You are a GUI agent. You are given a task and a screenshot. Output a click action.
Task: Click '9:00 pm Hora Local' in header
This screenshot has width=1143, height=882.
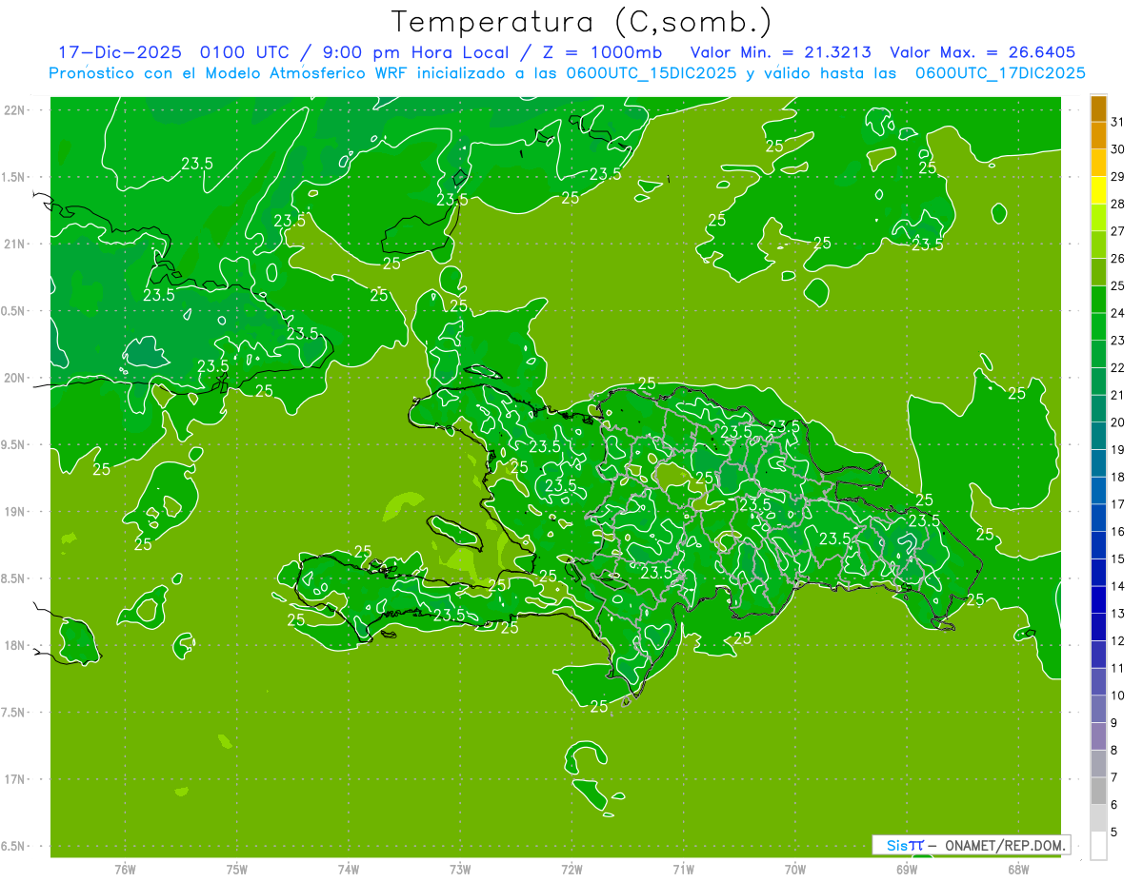[x=416, y=52]
